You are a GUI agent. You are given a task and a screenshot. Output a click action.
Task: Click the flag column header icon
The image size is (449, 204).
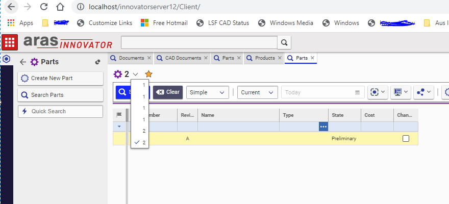point(119,115)
